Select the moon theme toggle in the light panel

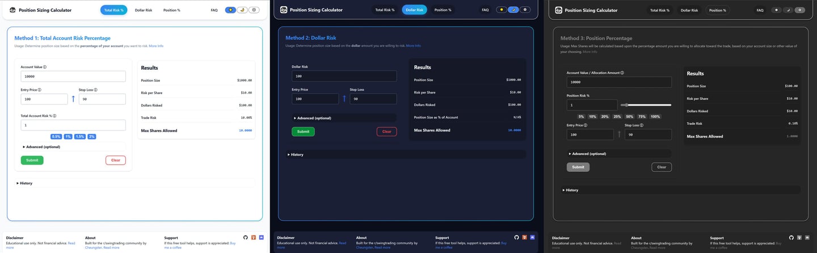pos(242,10)
